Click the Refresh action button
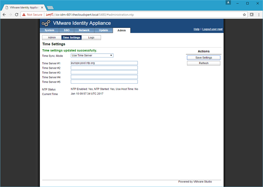 [204, 63]
